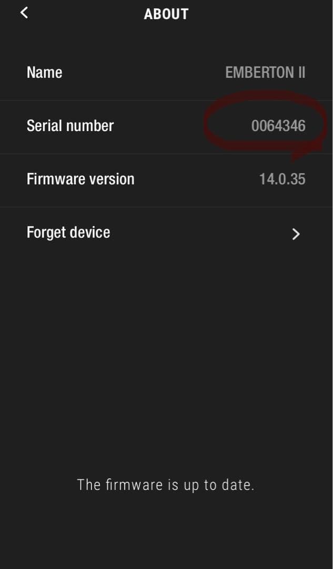Click the word Serial in Serial number
The width and height of the screenshot is (333, 569).
click(x=42, y=125)
